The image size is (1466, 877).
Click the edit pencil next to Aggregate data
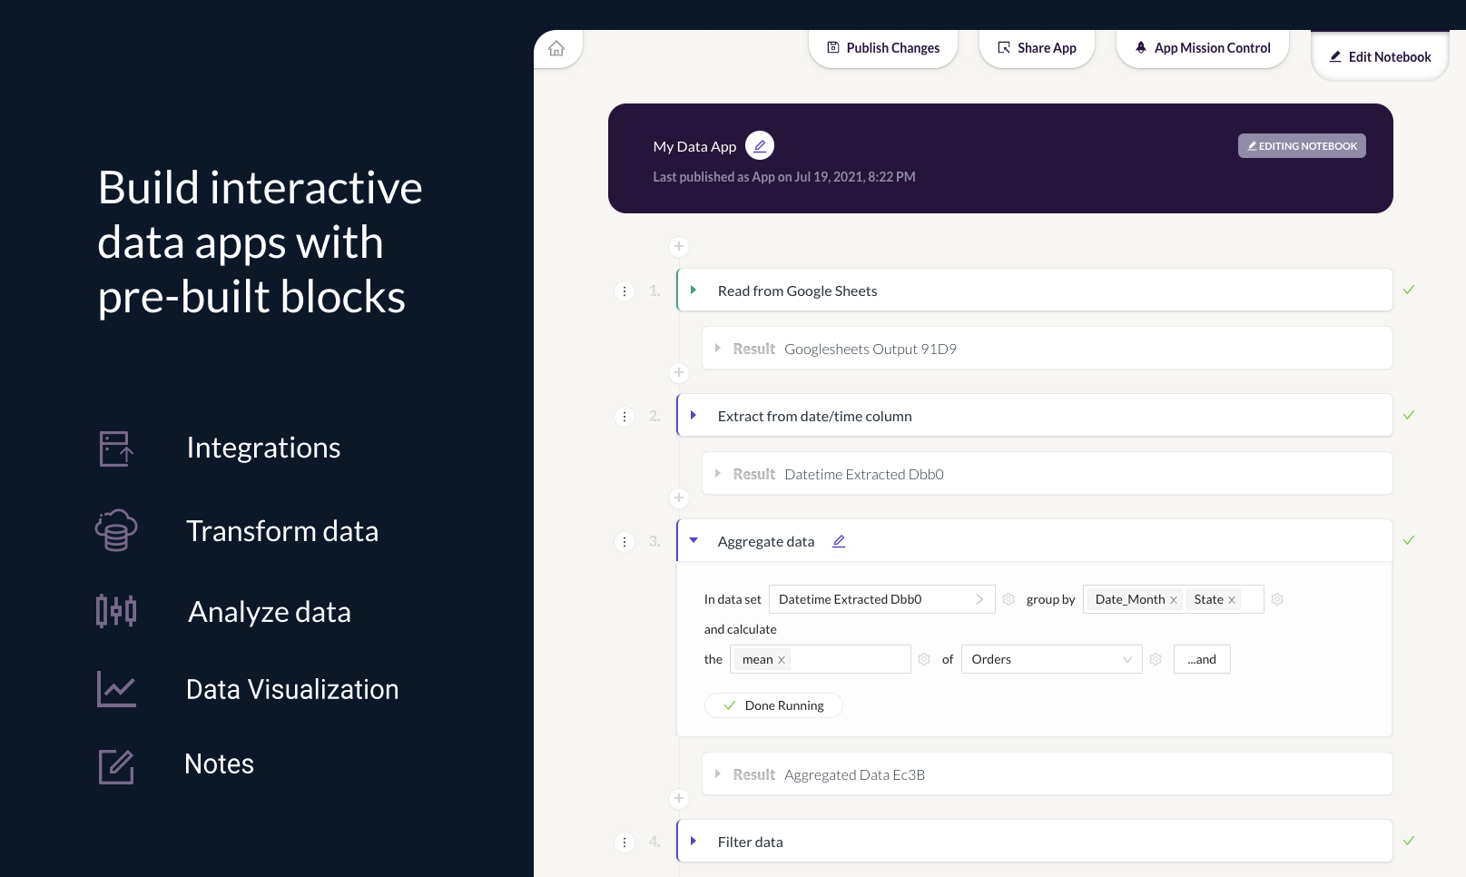pyautogui.click(x=839, y=541)
